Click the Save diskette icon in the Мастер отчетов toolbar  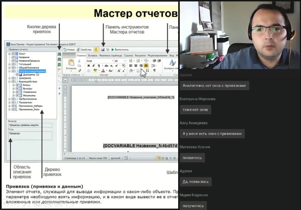pos(103,50)
